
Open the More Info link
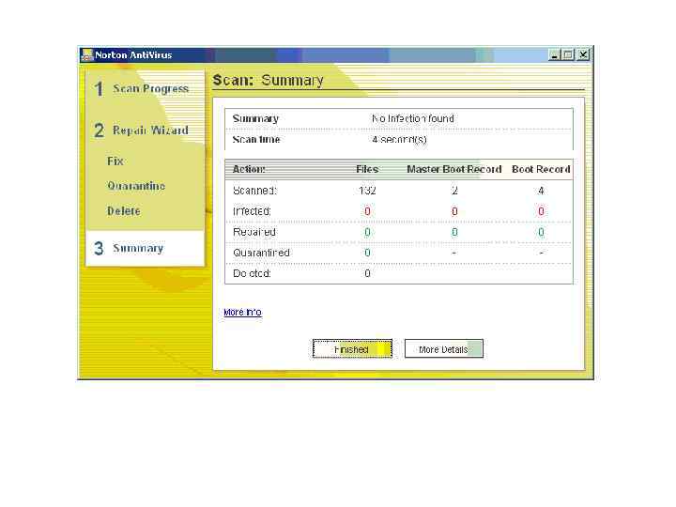click(x=243, y=312)
